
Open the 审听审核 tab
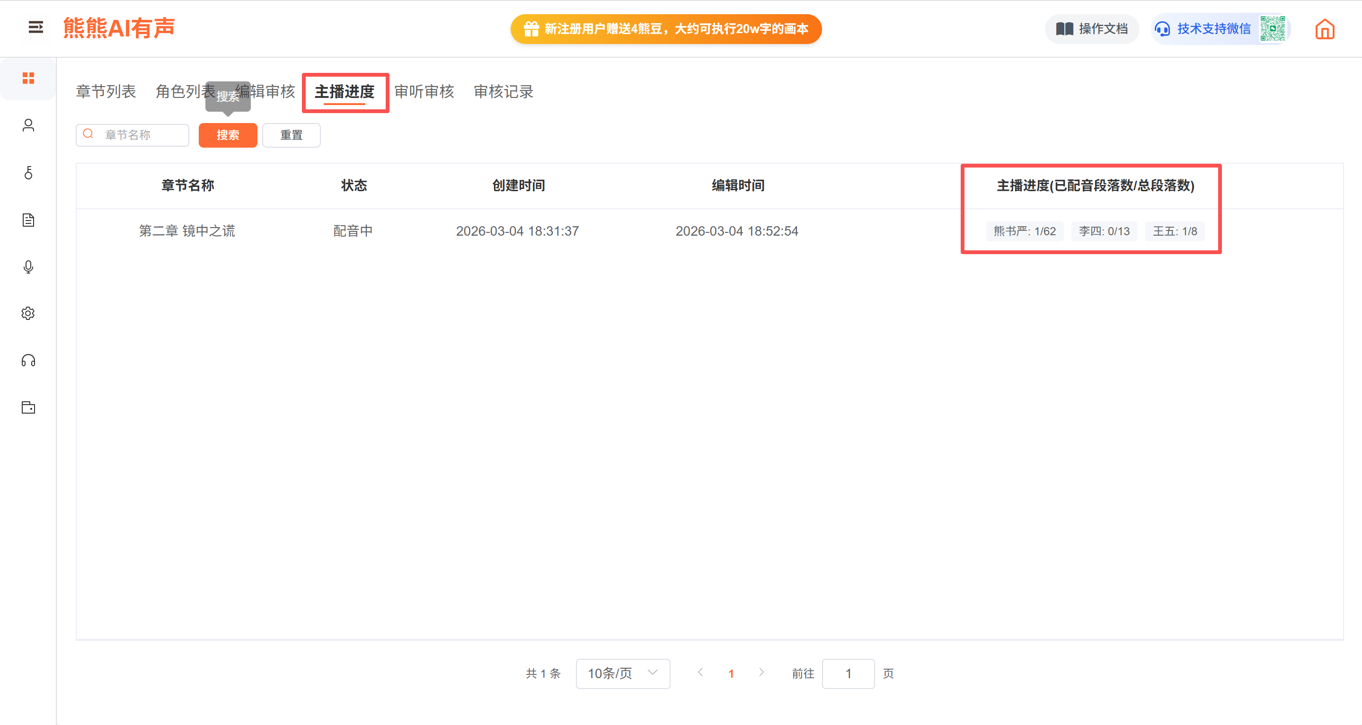click(424, 91)
